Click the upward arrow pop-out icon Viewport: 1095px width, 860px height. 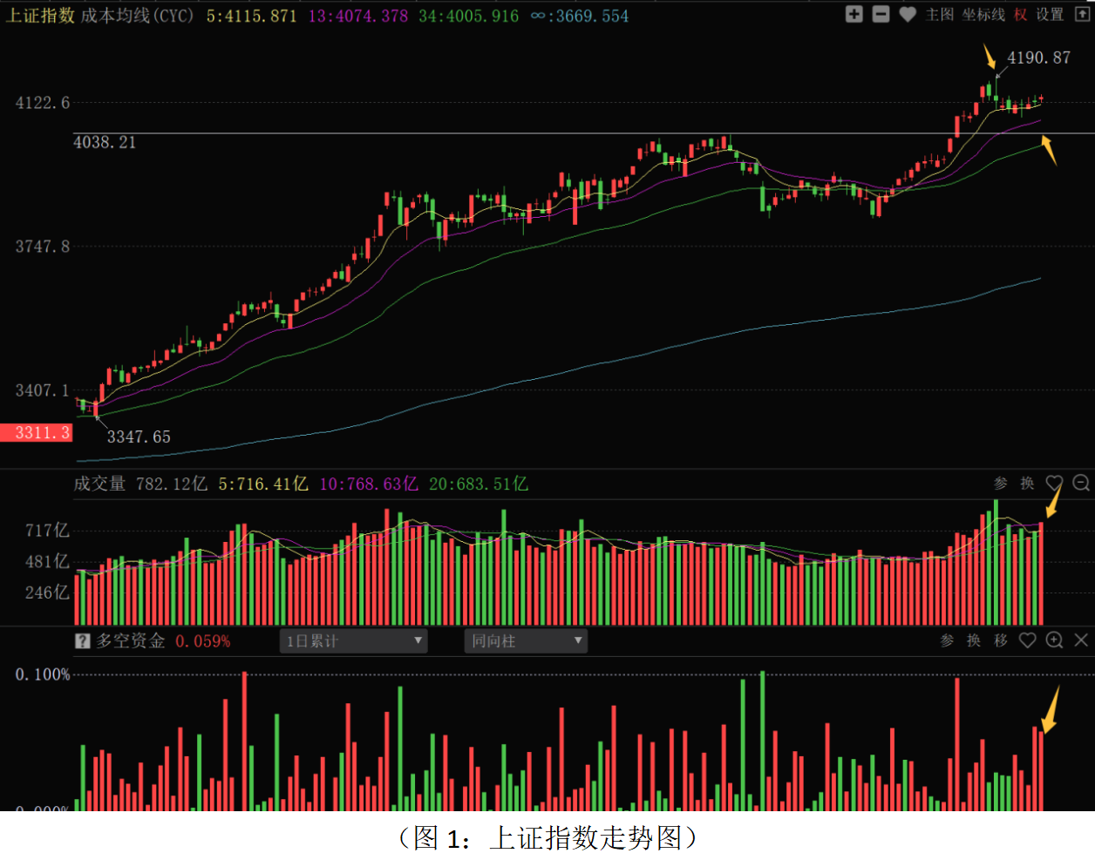(1082, 15)
